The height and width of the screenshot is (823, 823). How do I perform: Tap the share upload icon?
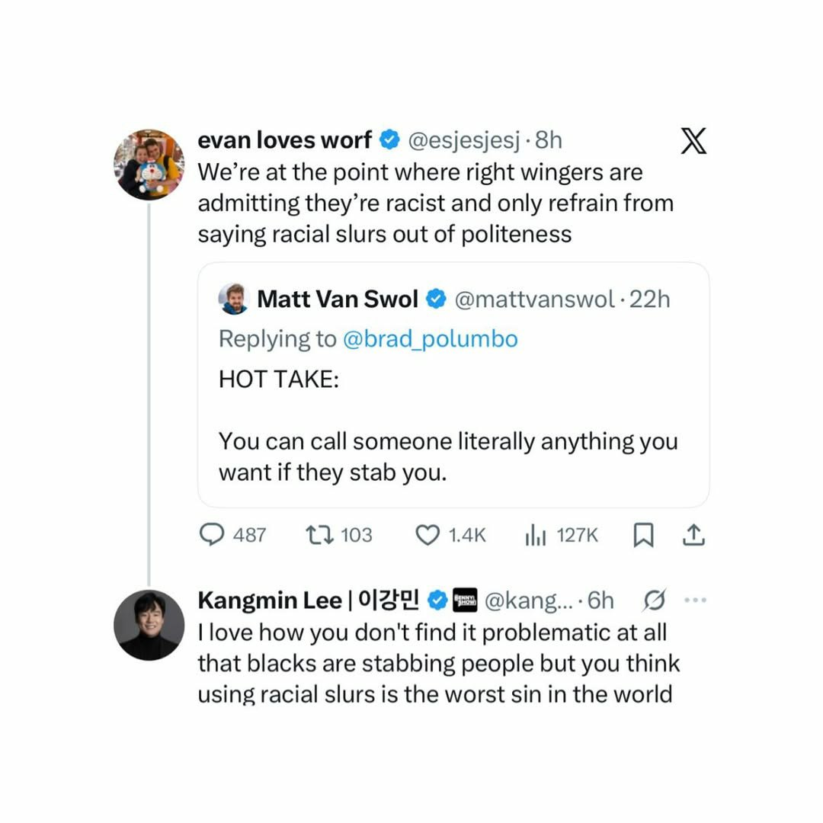tap(693, 536)
